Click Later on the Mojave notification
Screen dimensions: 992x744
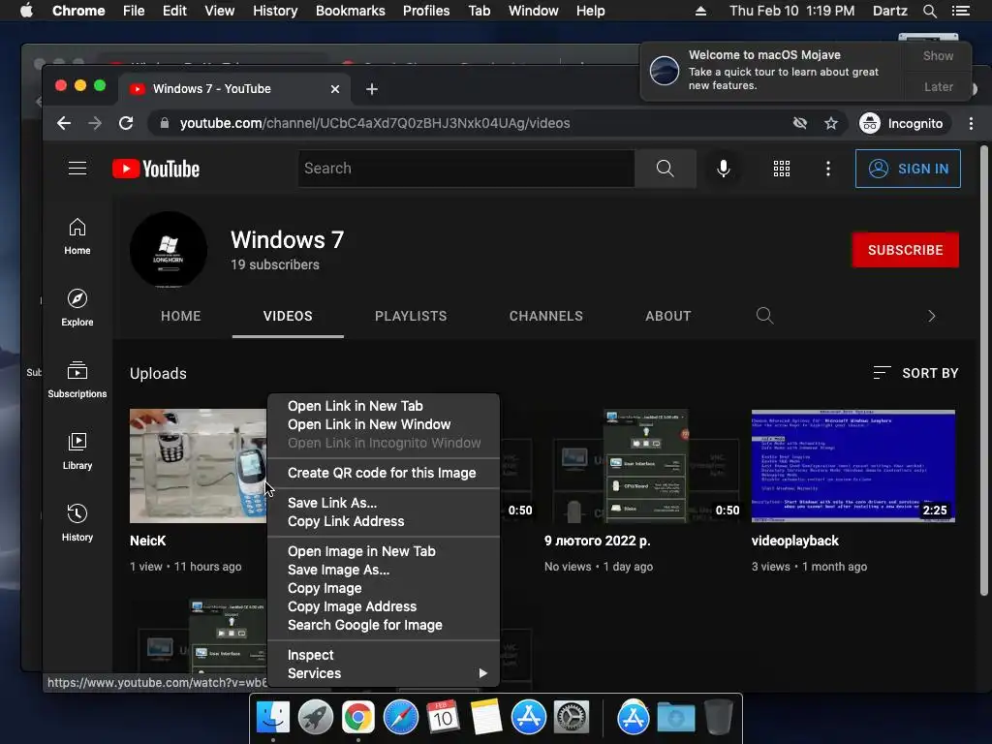(x=938, y=86)
